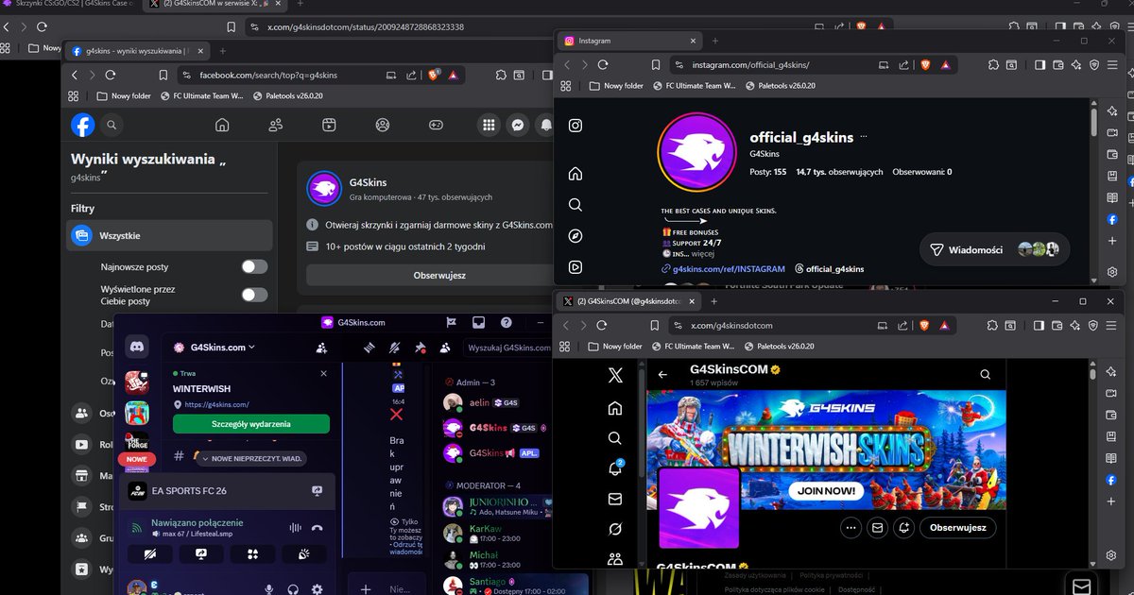This screenshot has width=1134, height=595.
Task: Open Discord direct messages home icon
Action: point(137,348)
